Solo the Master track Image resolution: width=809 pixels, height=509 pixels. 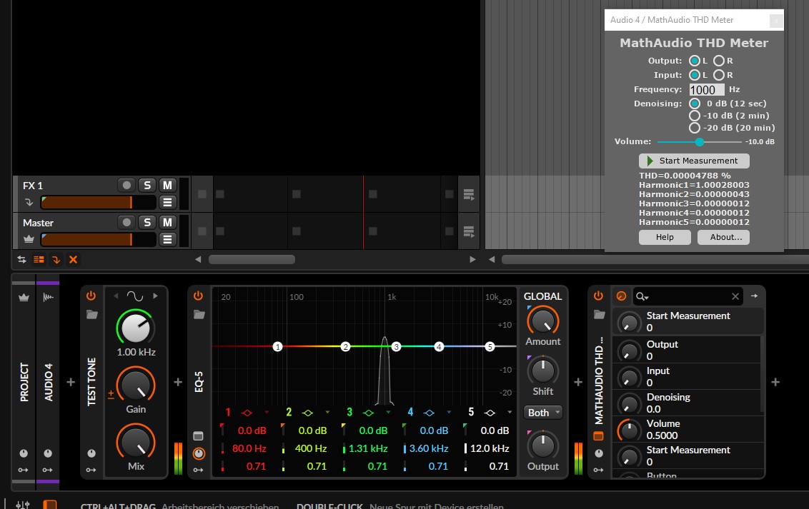click(147, 223)
